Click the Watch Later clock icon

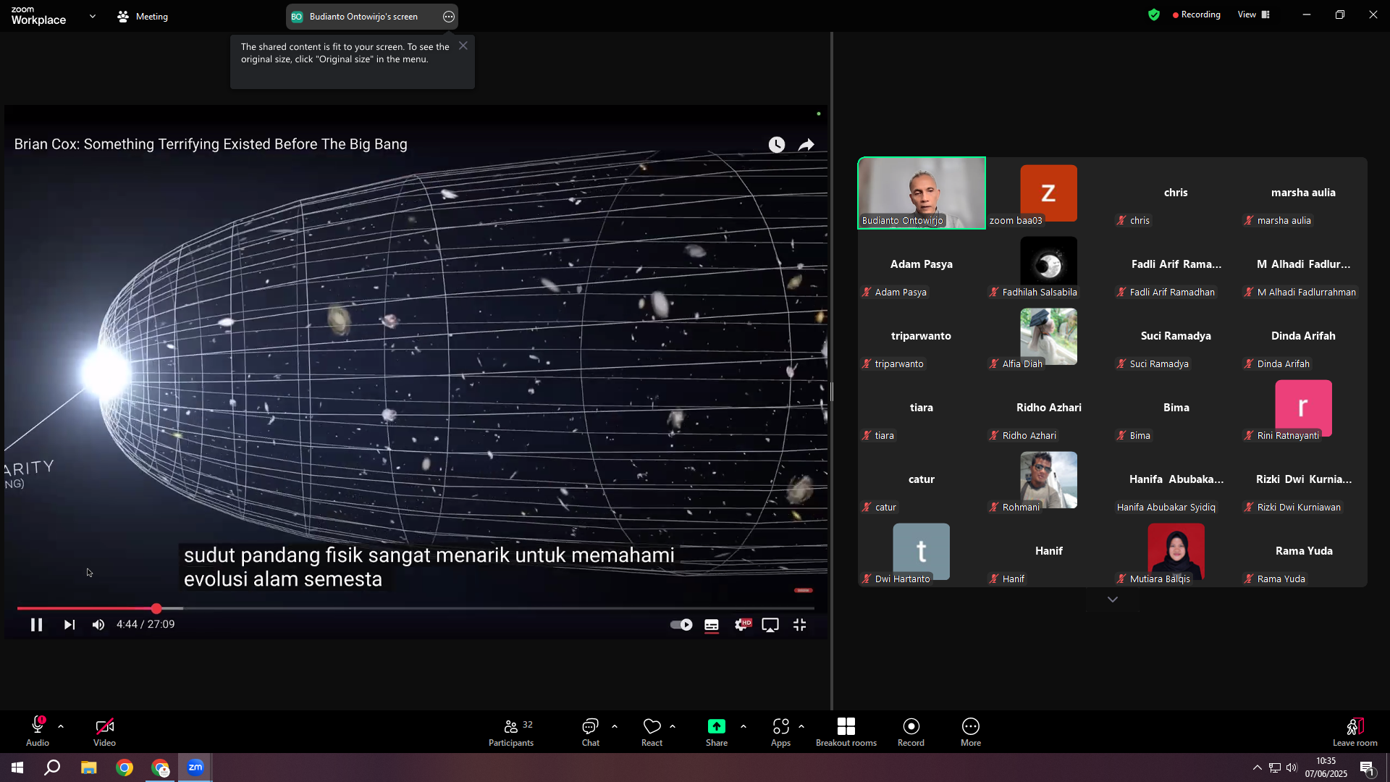[777, 145]
